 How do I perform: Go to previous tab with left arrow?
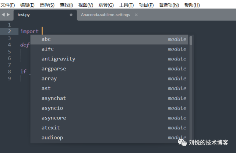pos(3,15)
